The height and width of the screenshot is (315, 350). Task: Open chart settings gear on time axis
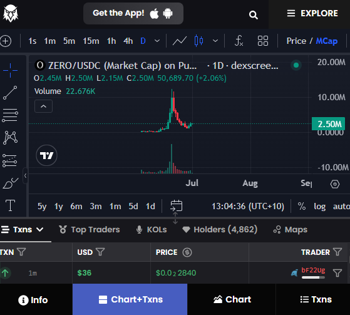[x=335, y=184]
